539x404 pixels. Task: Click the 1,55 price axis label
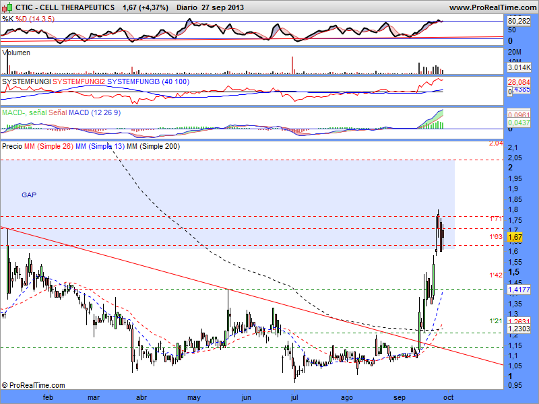(x=515, y=262)
